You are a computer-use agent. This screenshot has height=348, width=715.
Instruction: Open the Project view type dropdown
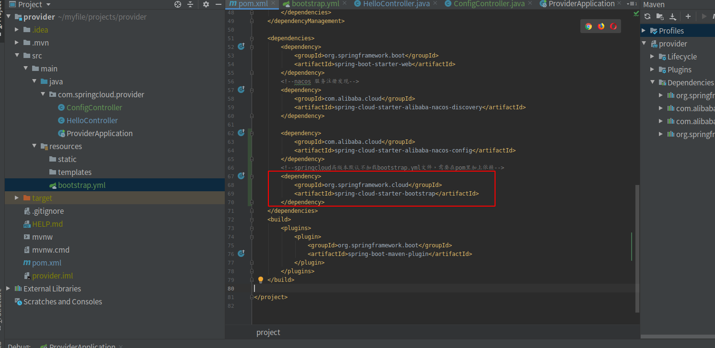[x=48, y=4]
